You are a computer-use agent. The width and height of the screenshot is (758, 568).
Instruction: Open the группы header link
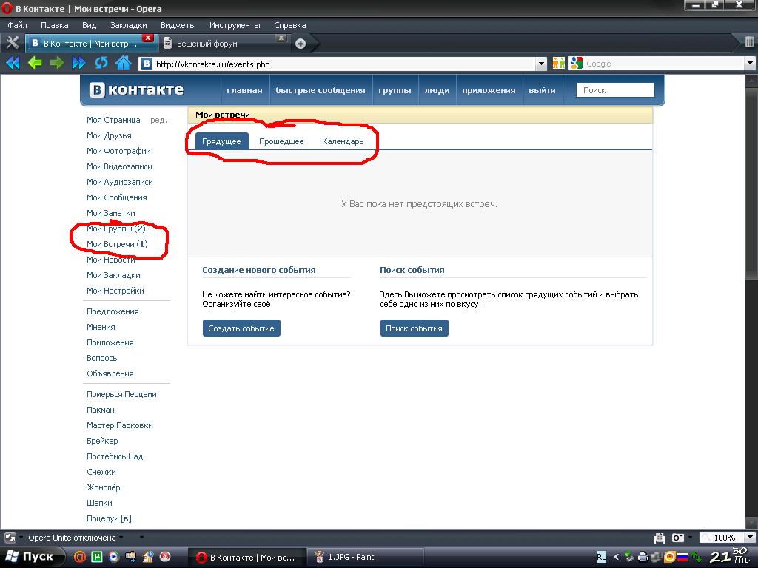(x=395, y=89)
